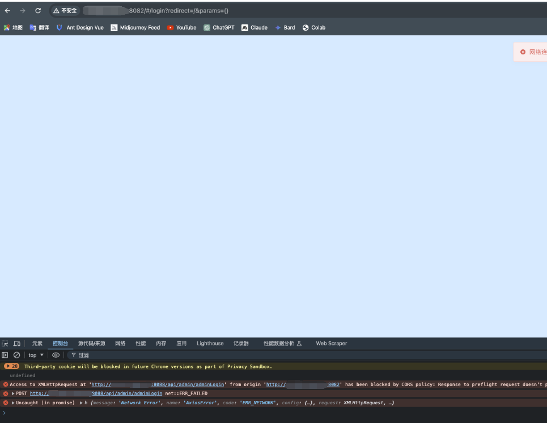Reload the current page
547x423 pixels.
38,11
